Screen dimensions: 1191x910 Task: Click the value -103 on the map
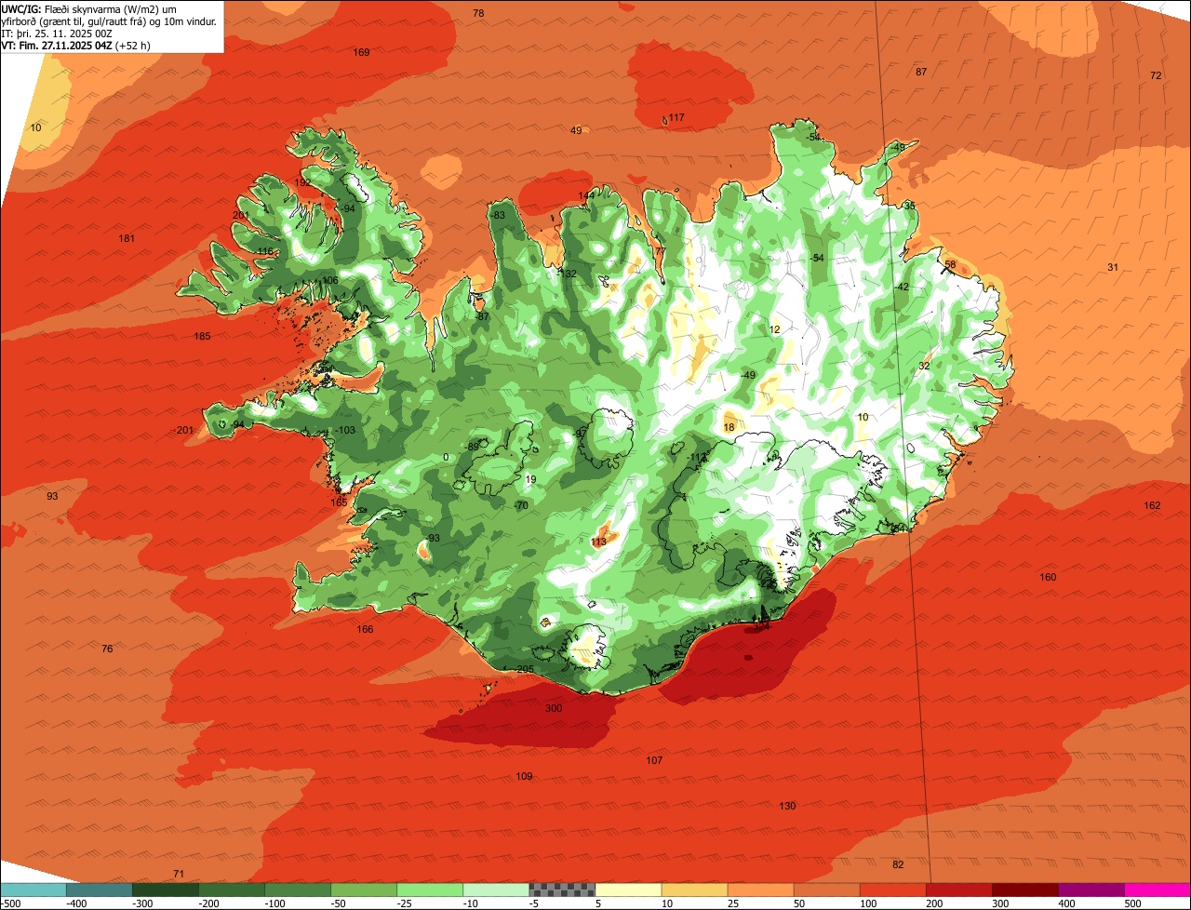point(345,430)
